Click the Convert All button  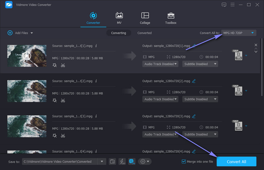pos(236,161)
